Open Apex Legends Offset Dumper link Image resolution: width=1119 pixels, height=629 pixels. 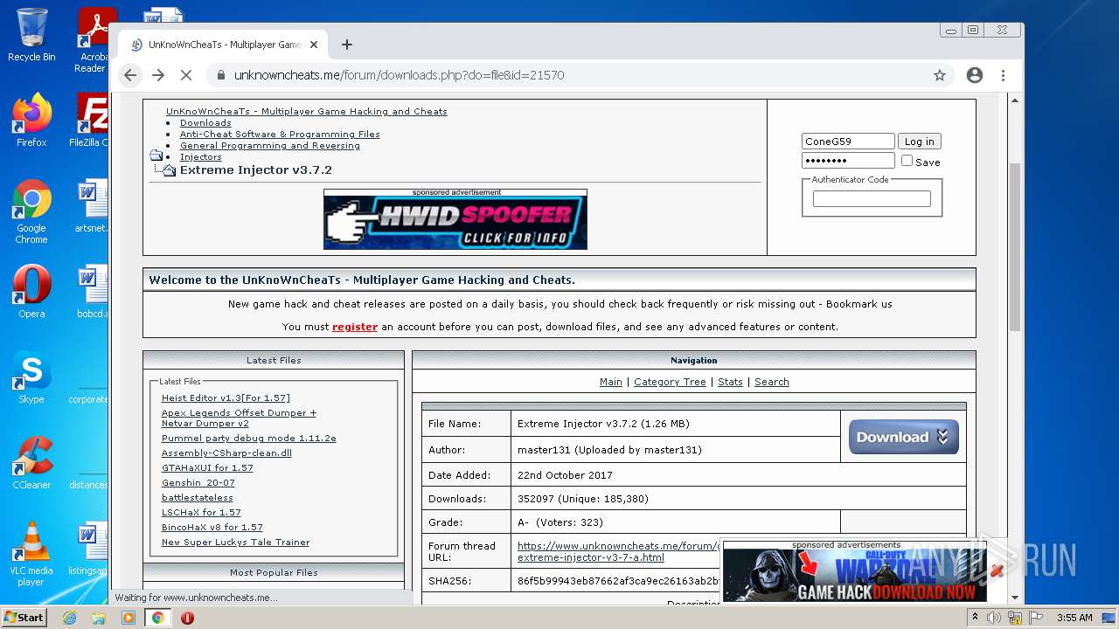pyautogui.click(x=239, y=418)
